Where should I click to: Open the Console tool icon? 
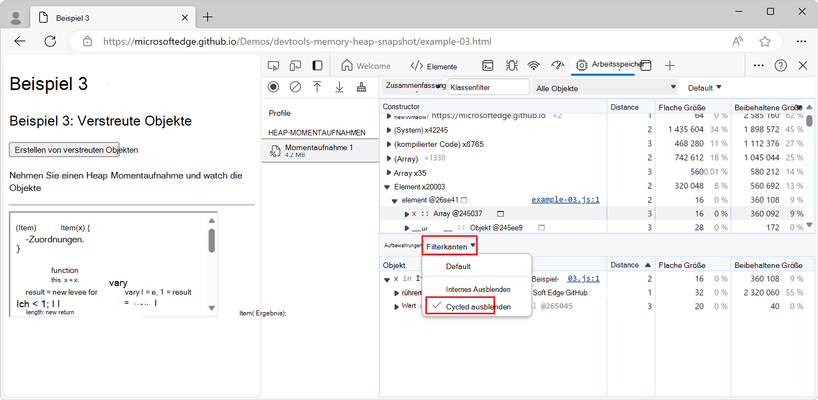pyautogui.click(x=488, y=66)
